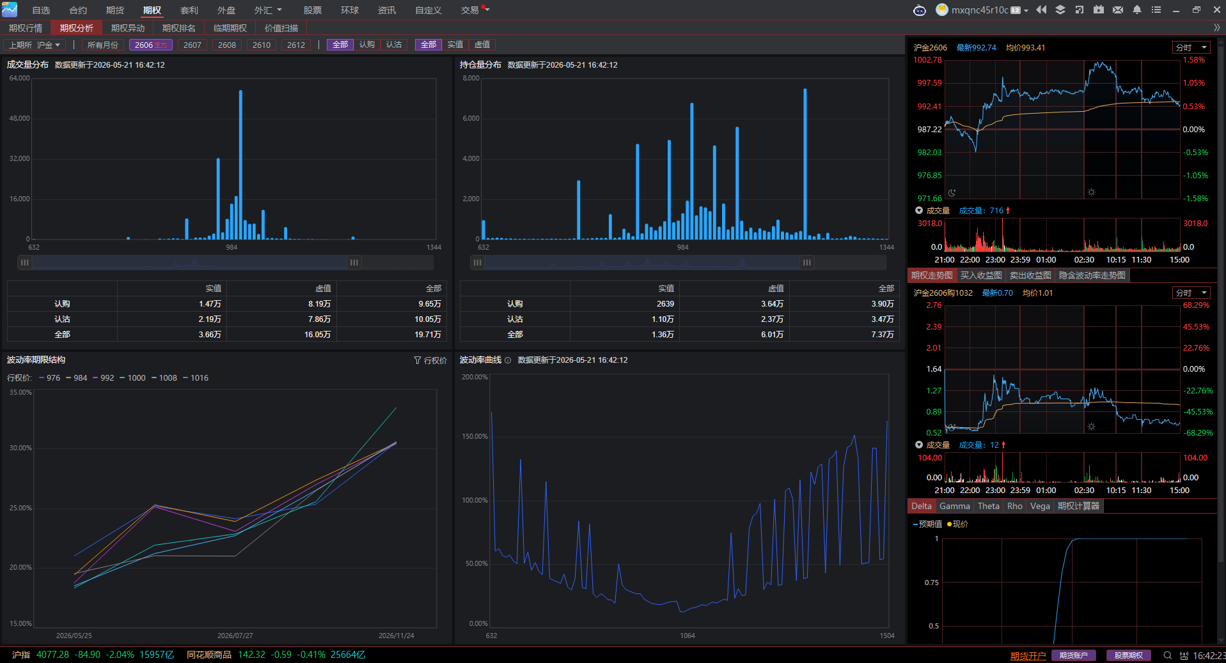Click the magnifier search icon in status bar
The width and height of the screenshot is (1226, 663).
coord(1168,655)
